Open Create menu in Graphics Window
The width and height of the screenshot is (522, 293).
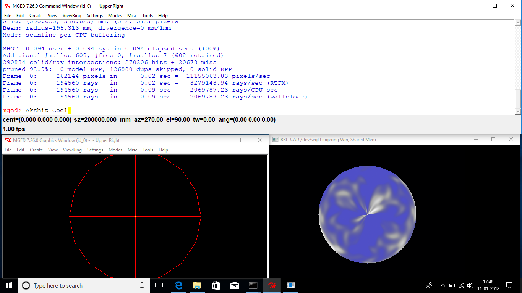pos(36,150)
